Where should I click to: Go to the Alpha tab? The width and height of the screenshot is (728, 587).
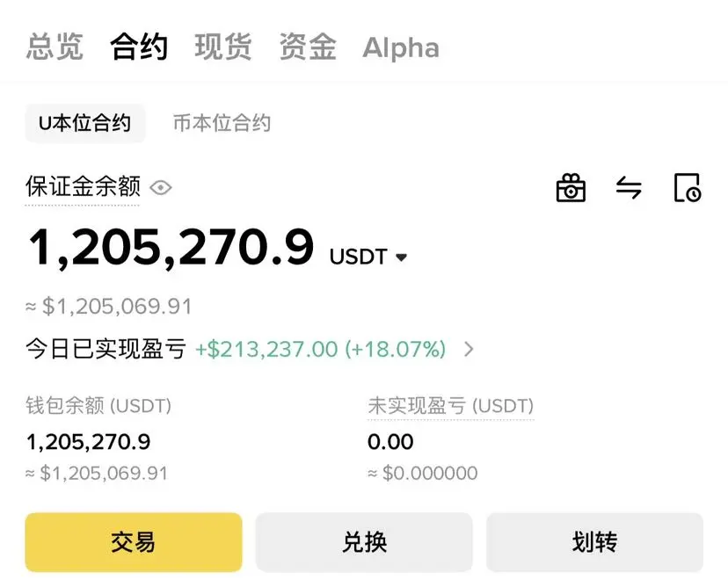pyautogui.click(x=401, y=47)
